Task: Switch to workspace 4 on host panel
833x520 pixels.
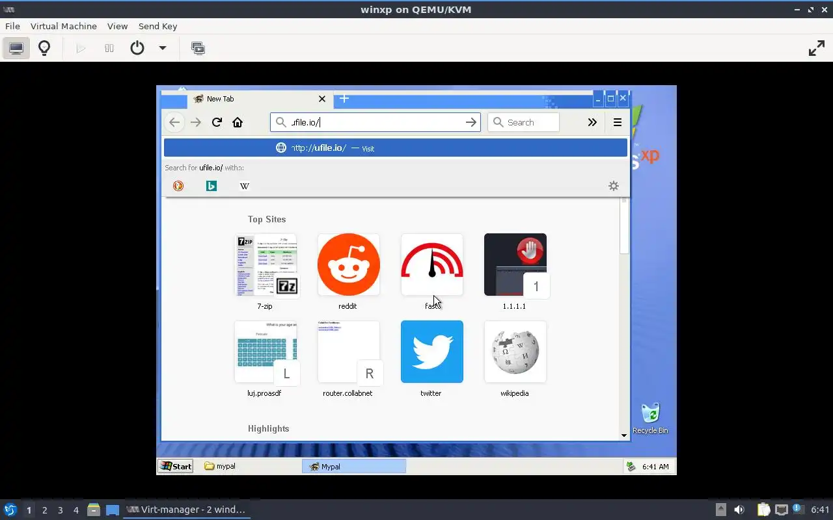Action: (x=75, y=510)
